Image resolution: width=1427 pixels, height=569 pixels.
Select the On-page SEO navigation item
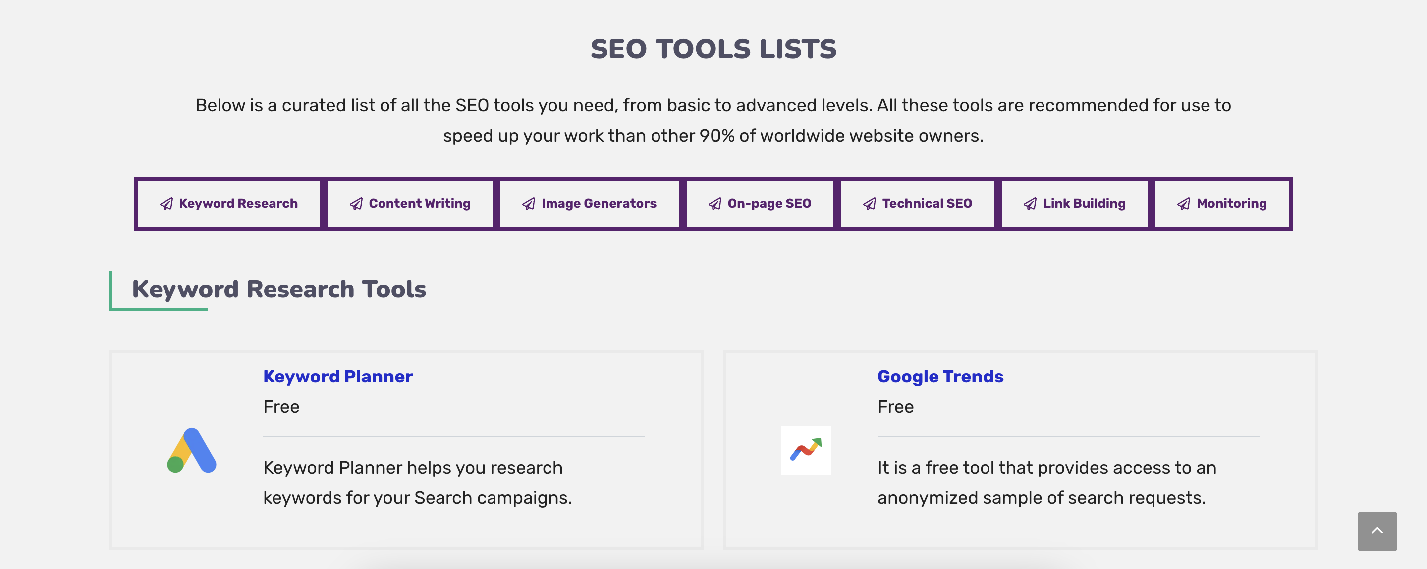(x=760, y=203)
